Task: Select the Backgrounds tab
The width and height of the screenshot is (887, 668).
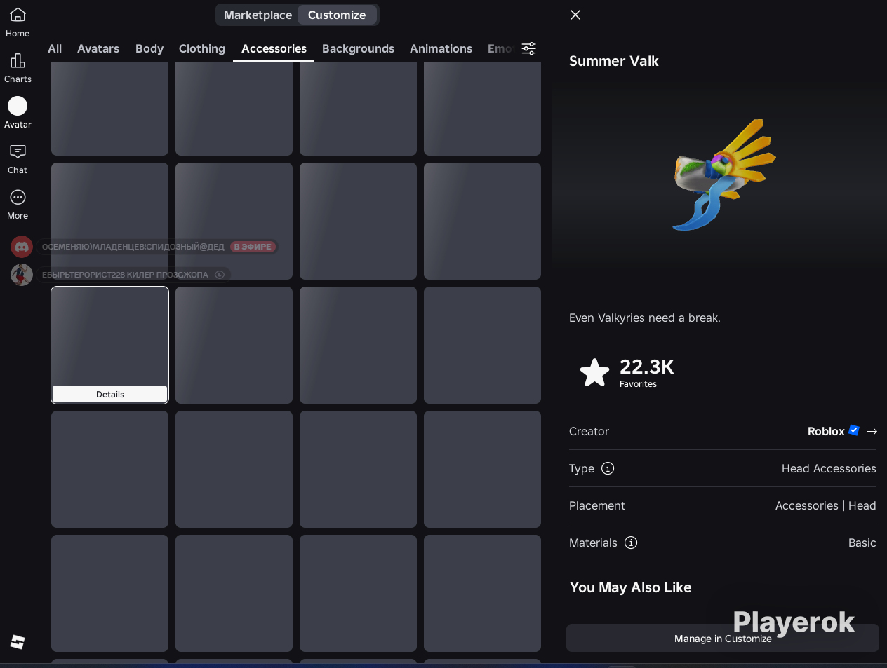Action: pos(358,48)
